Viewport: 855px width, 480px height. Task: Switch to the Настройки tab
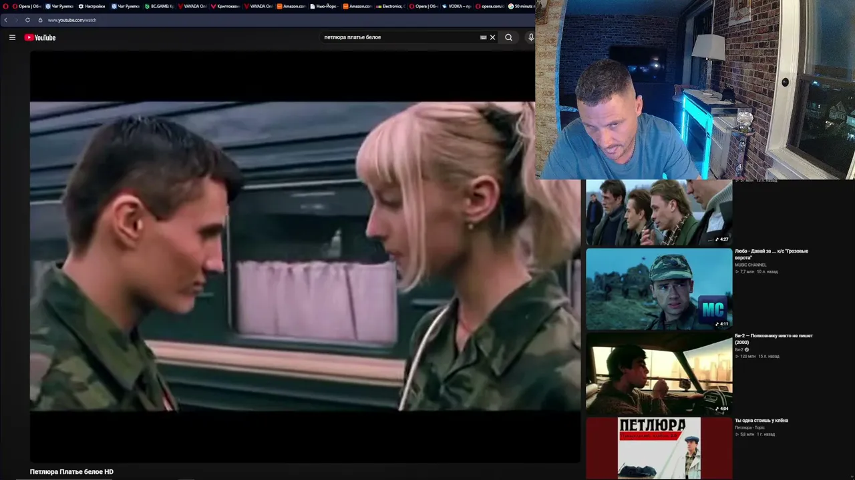(92, 6)
